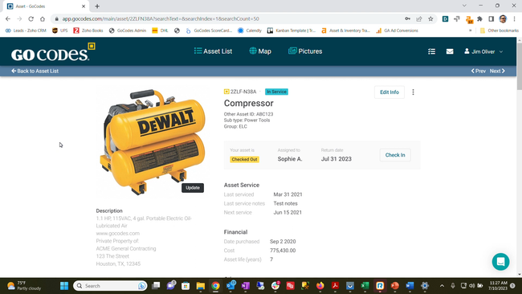
Task: Open a new browser tab
Action: [x=97, y=6]
